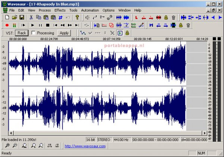
Task: Click the Record button in transport toolbar
Action: click(7, 25)
